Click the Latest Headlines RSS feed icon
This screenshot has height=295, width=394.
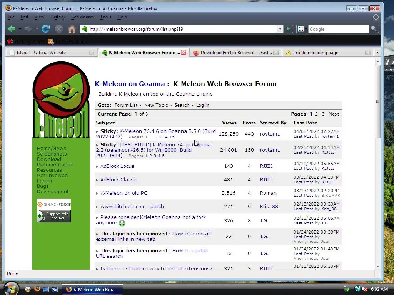(x=50, y=41)
